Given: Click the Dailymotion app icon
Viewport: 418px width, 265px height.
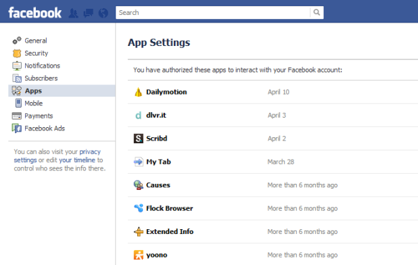Looking at the screenshot, I should (x=139, y=92).
